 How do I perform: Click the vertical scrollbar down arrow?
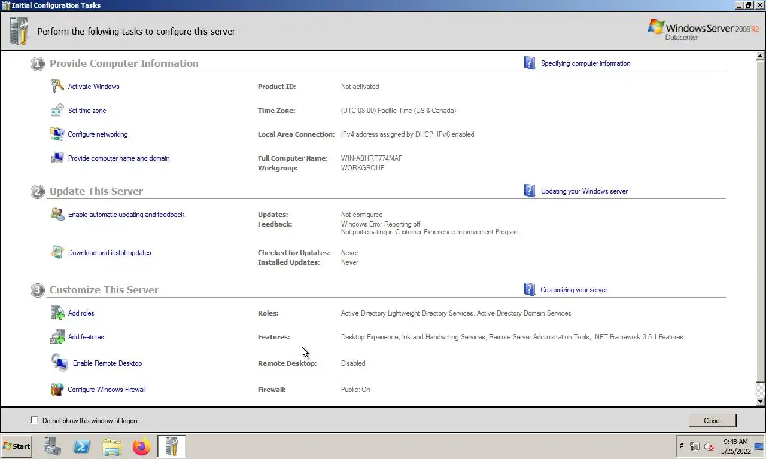pyautogui.click(x=761, y=402)
